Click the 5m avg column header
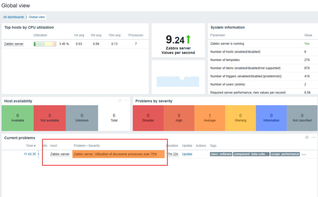Viewport: 318px width, 197px height. [x=96, y=35]
